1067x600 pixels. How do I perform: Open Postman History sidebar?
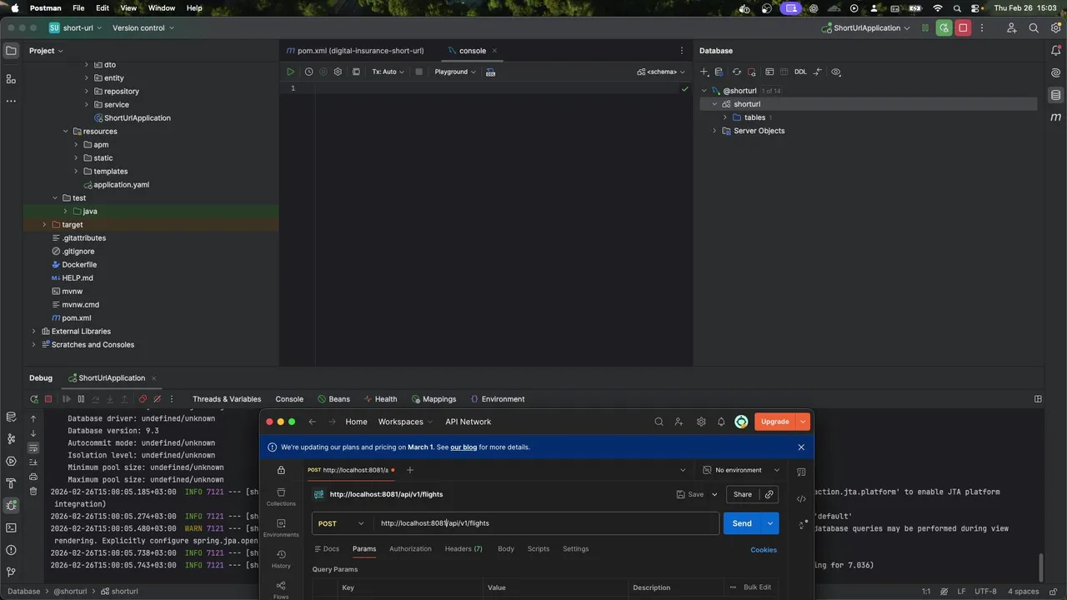tap(281, 558)
